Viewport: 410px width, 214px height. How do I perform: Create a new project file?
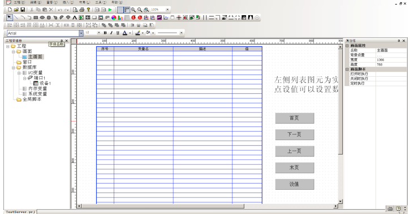(10, 10)
